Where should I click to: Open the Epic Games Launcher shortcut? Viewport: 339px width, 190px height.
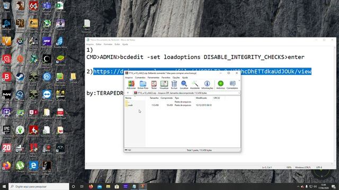coord(6,131)
